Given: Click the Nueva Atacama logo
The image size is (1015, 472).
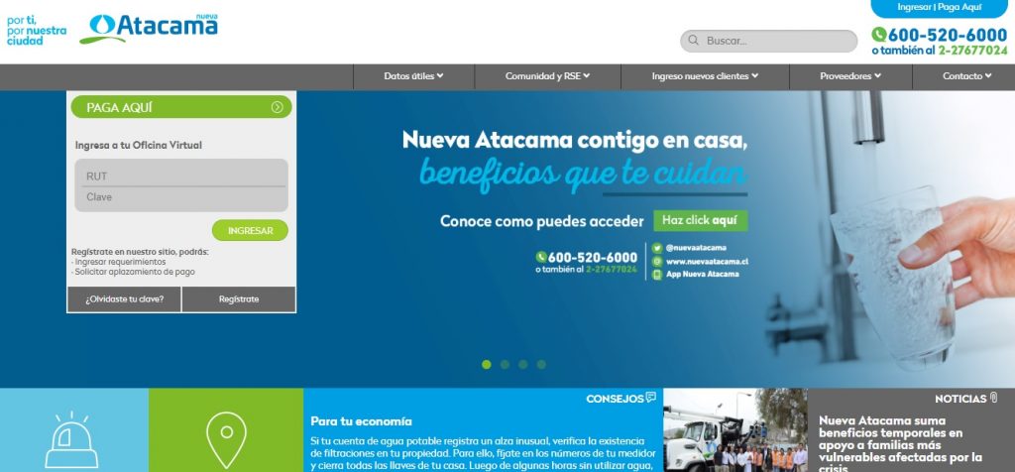Looking at the screenshot, I should coord(149,29).
